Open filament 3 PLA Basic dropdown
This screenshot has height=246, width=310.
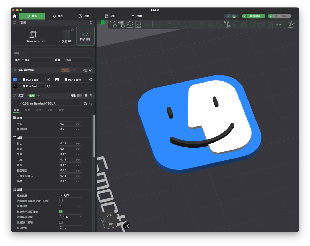[32, 86]
